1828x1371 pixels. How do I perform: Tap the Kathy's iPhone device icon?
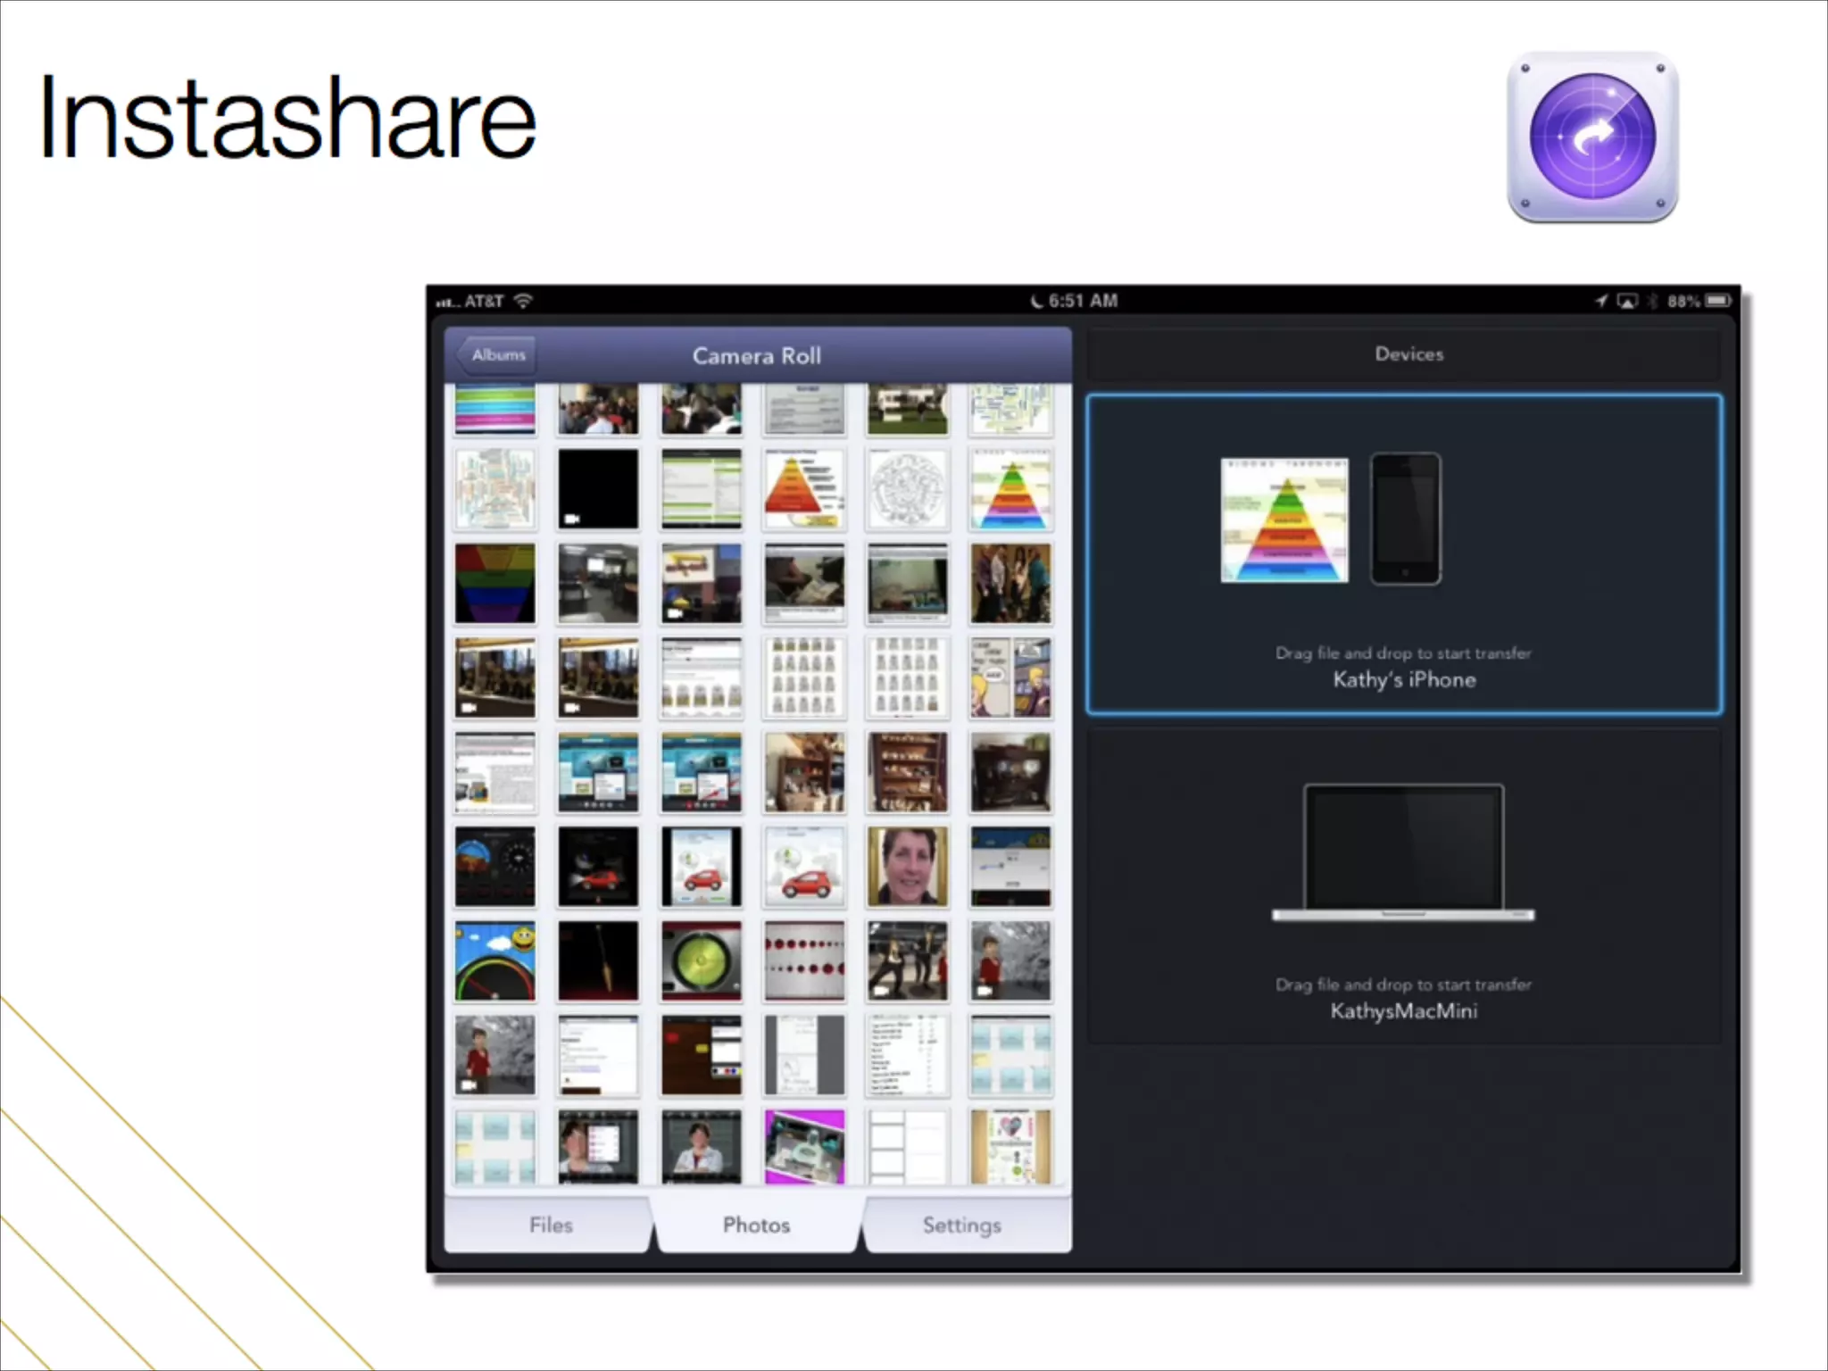1405,519
